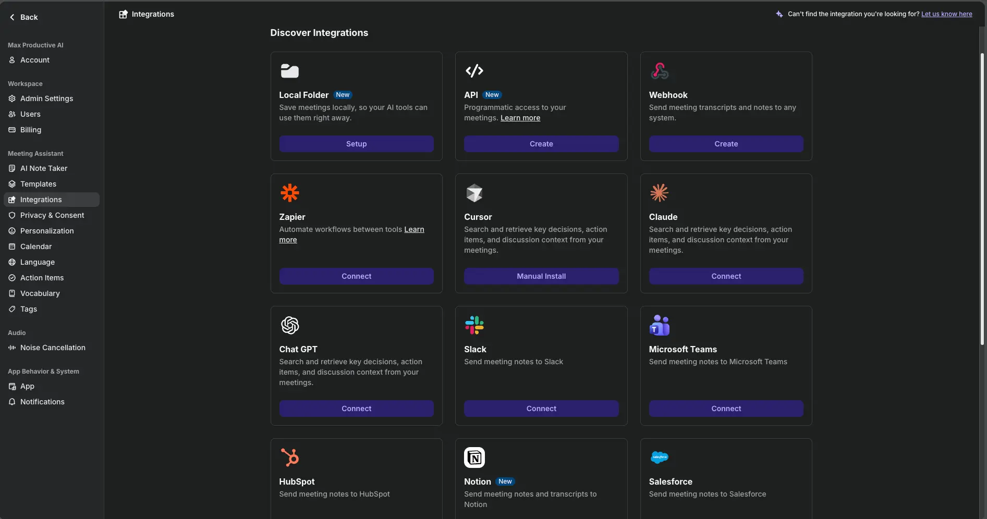
Task: Click the Discover Integrations heading
Action: click(x=319, y=33)
